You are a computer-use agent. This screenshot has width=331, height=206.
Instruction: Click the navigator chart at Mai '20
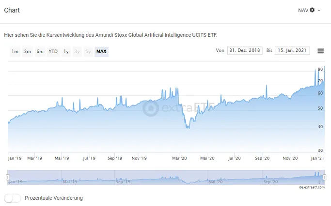[215, 181]
